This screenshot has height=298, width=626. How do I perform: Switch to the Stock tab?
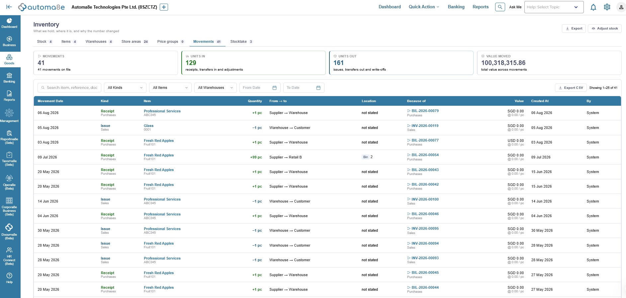(45, 41)
